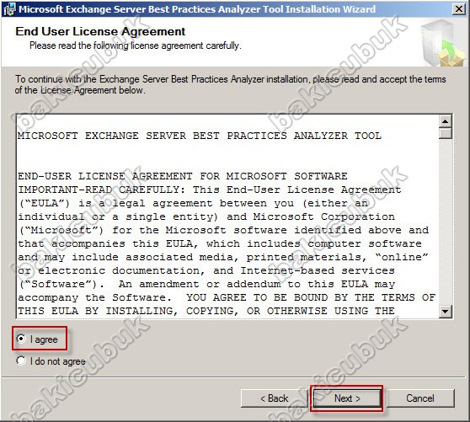Click the "To continue with the Exchange" instruction text
470x422 pixels.
click(230, 84)
